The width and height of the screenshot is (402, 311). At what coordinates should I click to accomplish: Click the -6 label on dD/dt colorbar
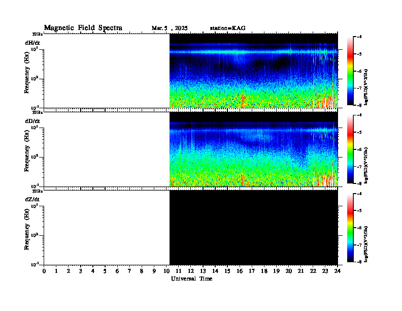[359, 149]
